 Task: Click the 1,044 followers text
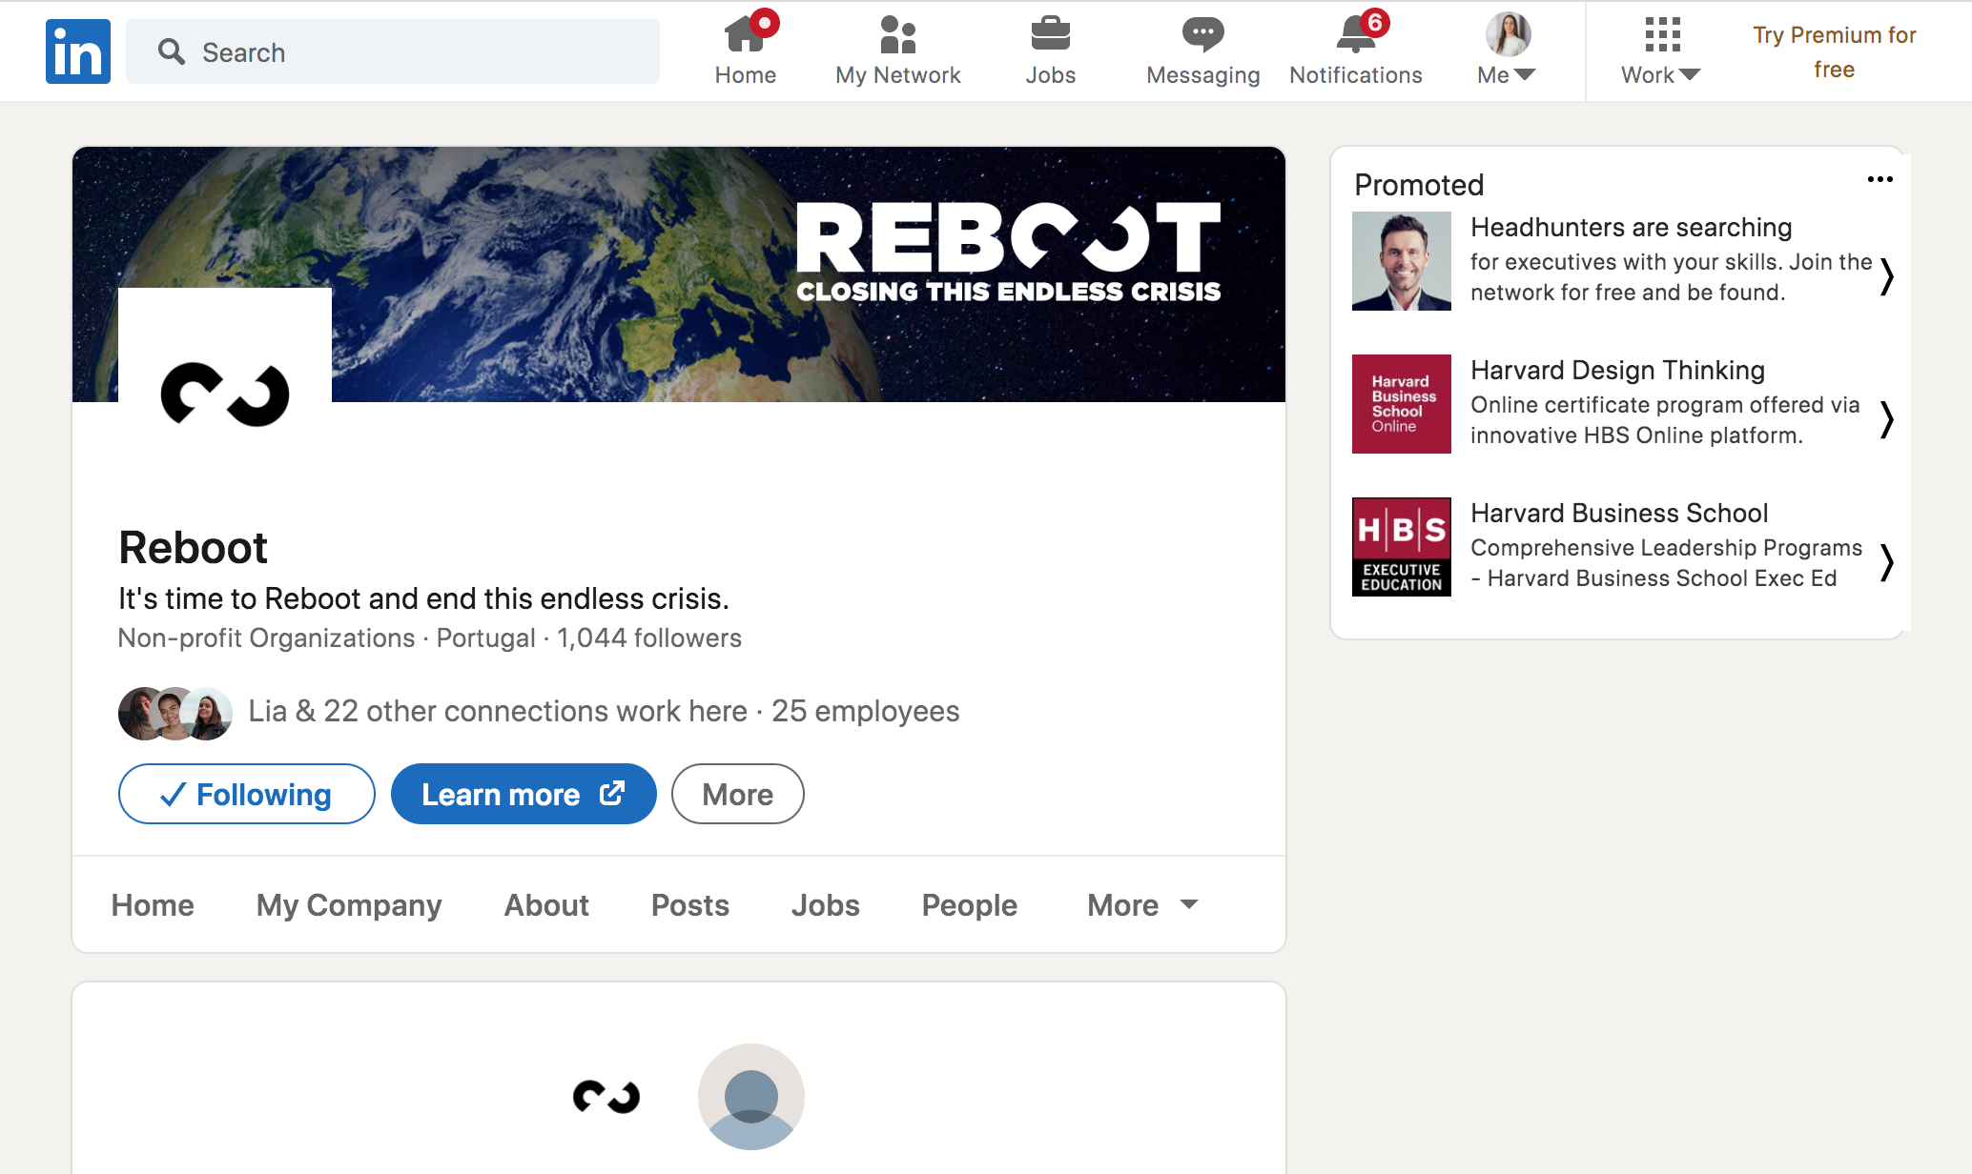[649, 638]
